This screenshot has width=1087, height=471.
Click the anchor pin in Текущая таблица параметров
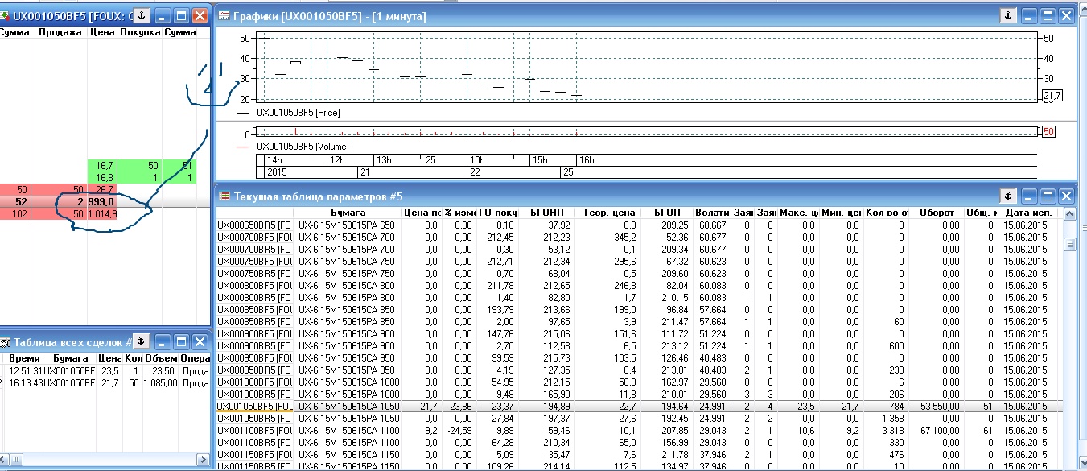point(1007,195)
